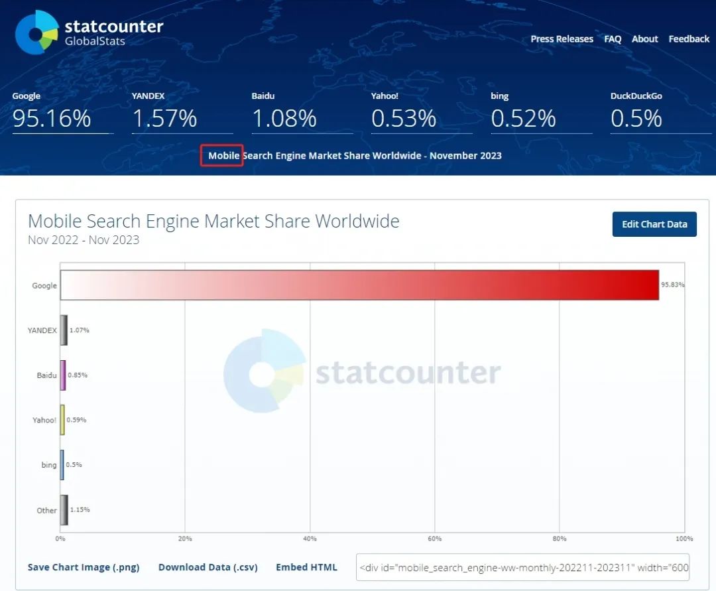Viewport: 716px width, 591px height.
Task: Click the statcounter GlobalStats logo
Action: pyautogui.click(x=89, y=32)
